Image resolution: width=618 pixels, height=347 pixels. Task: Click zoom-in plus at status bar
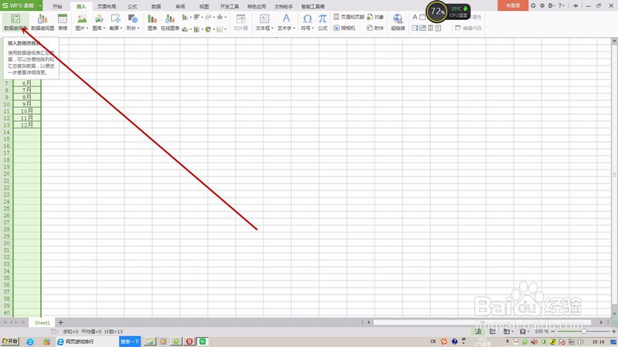point(613,332)
